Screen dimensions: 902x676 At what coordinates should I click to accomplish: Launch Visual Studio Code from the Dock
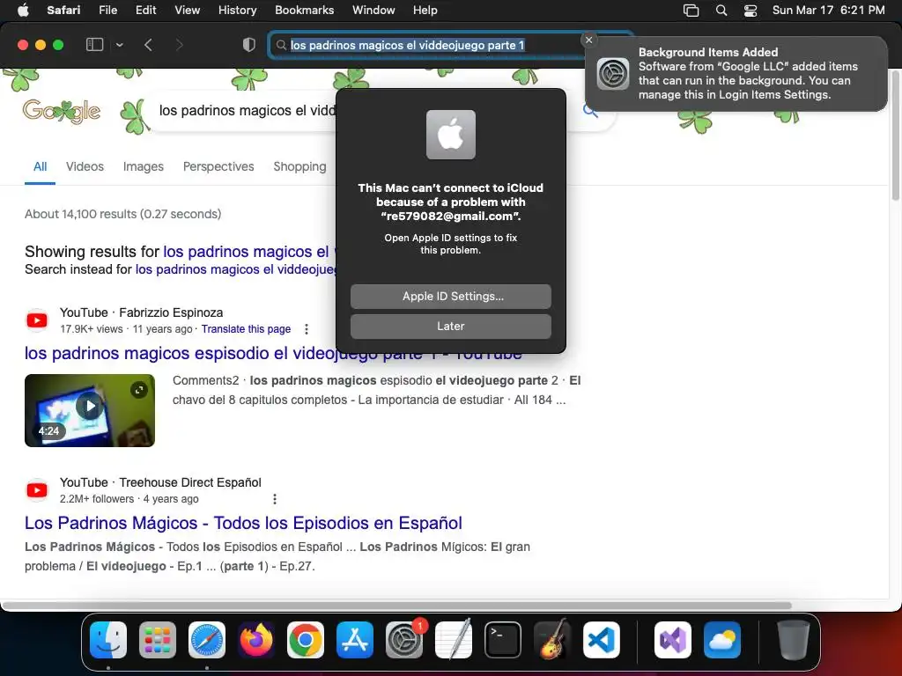(601, 640)
